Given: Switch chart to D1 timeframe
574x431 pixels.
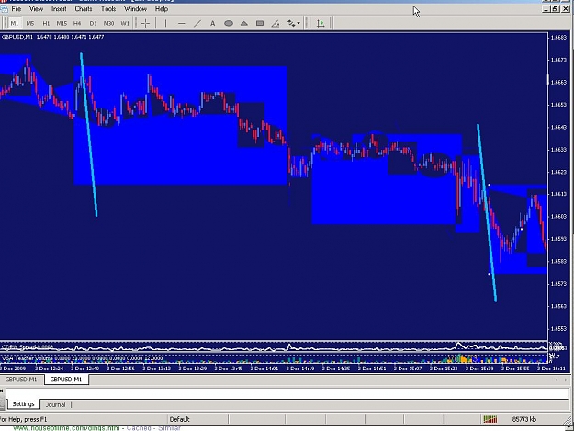Looking at the screenshot, I should click(93, 24).
